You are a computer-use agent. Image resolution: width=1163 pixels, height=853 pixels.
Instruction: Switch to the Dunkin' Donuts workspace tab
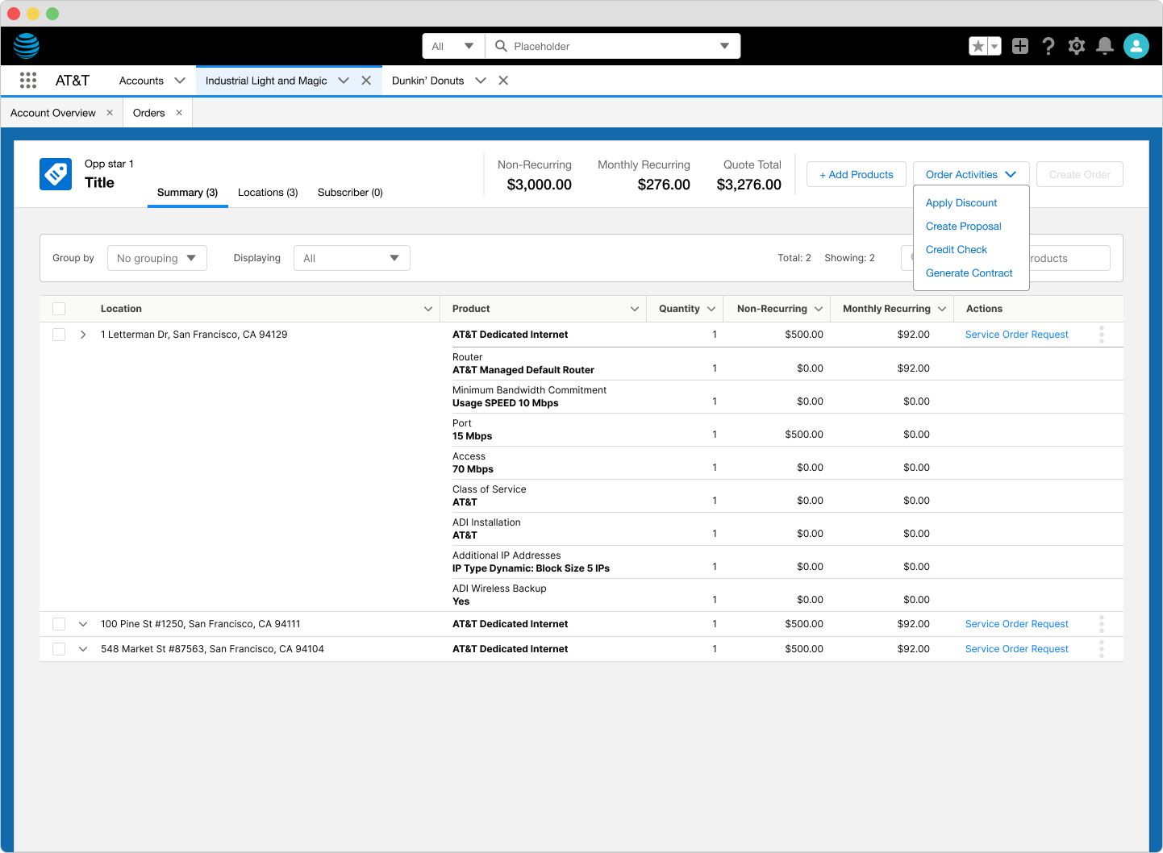(427, 81)
